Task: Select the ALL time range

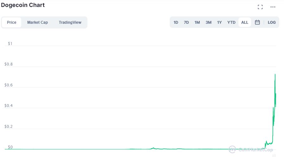Action: [x=244, y=22]
